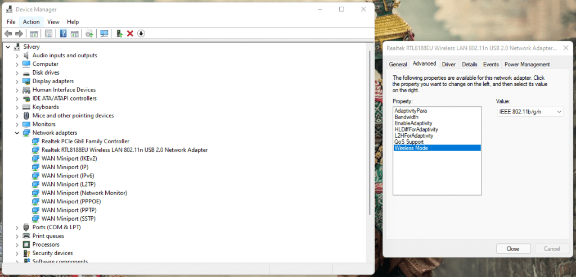
Task: Click Show/Hide Console Tree toolbar icon
Action: 34,34
